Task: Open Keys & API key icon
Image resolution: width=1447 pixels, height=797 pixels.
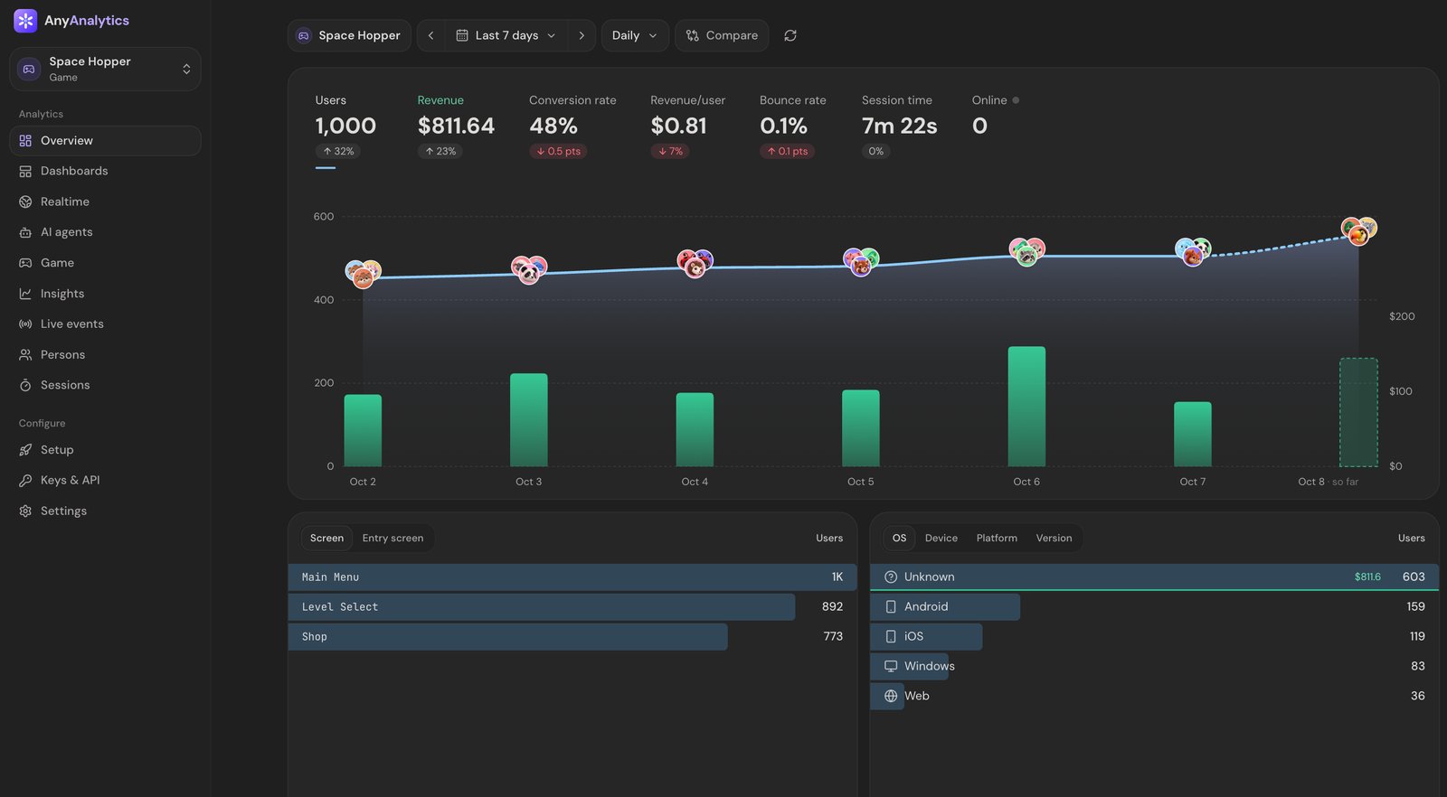Action: (x=25, y=480)
